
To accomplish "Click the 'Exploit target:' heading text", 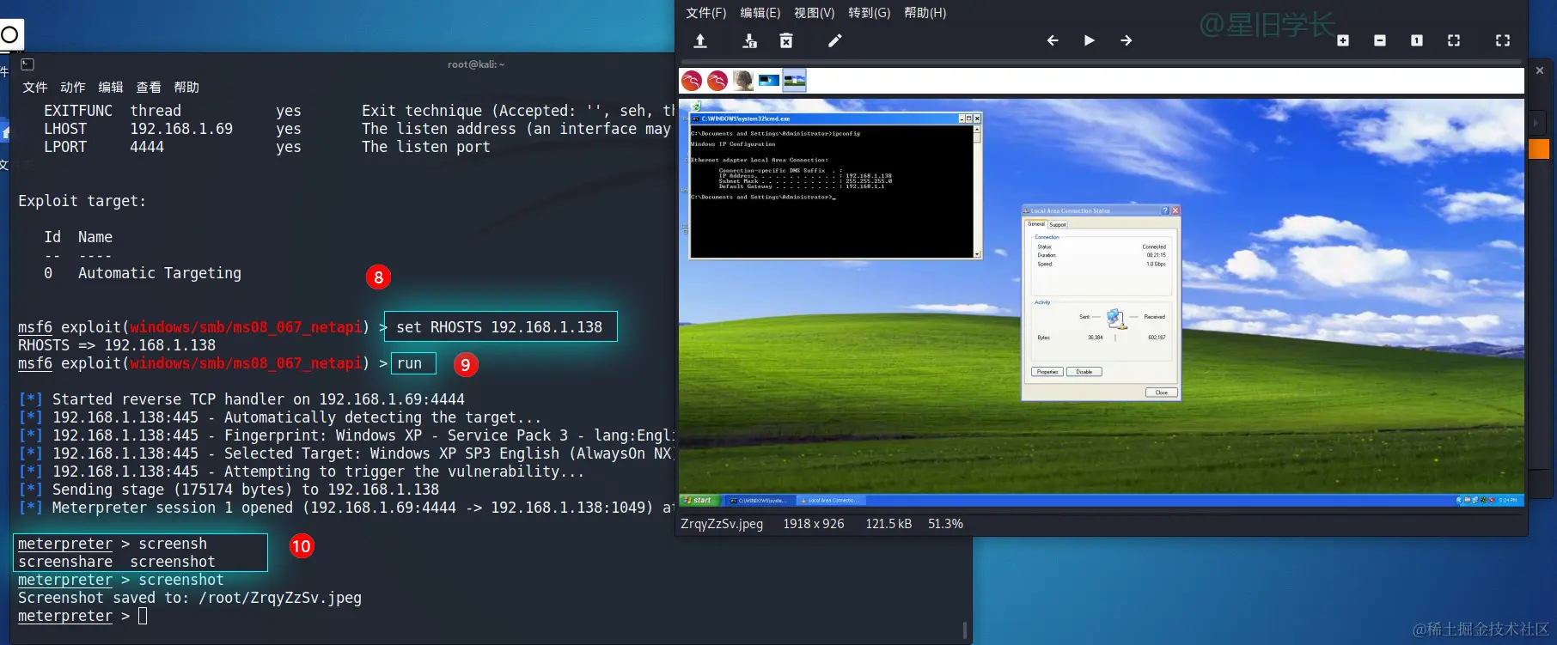I will coord(82,201).
